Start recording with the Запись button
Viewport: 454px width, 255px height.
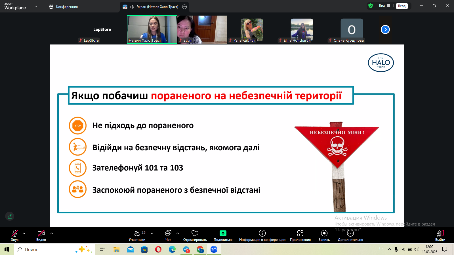pos(324,233)
